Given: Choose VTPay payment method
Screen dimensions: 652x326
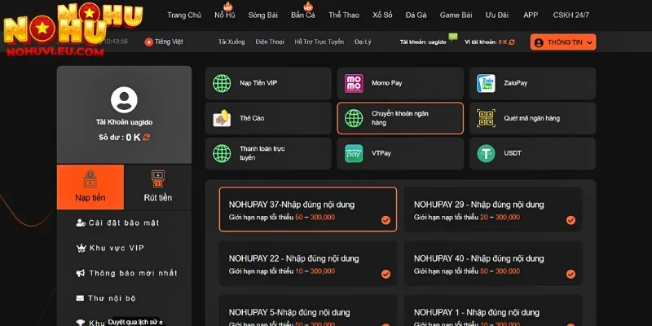Looking at the screenshot, I should (400, 153).
